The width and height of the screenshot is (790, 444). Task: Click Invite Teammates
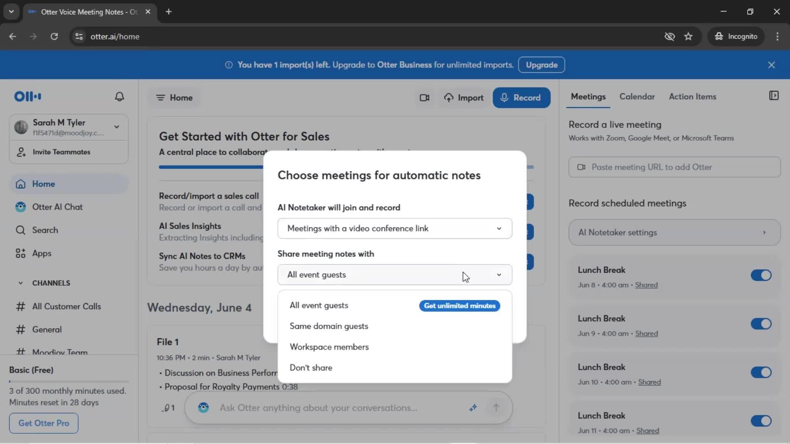coord(61,152)
